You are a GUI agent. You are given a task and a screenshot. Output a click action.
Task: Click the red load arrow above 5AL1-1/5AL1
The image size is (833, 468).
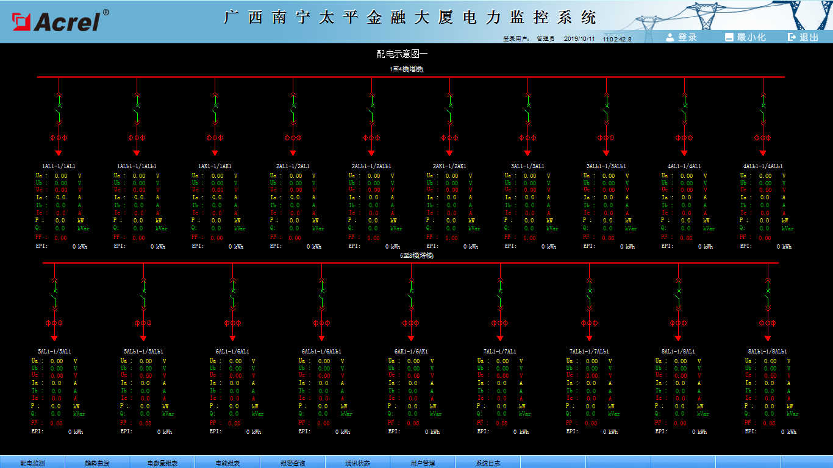(54, 338)
